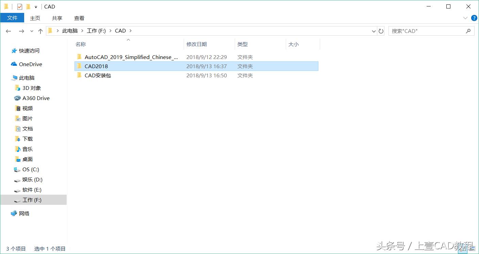Open the 网络 (Network) icon in sidebar
The width and height of the screenshot is (479, 254).
click(x=23, y=213)
